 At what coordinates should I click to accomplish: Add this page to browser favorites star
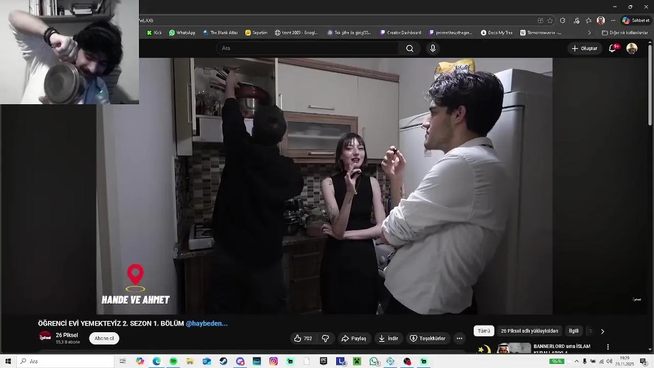(550, 20)
